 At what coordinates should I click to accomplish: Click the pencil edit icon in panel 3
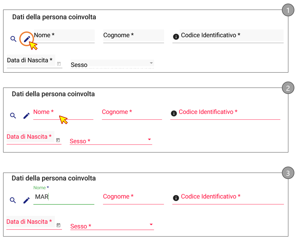pyautogui.click(x=26, y=200)
